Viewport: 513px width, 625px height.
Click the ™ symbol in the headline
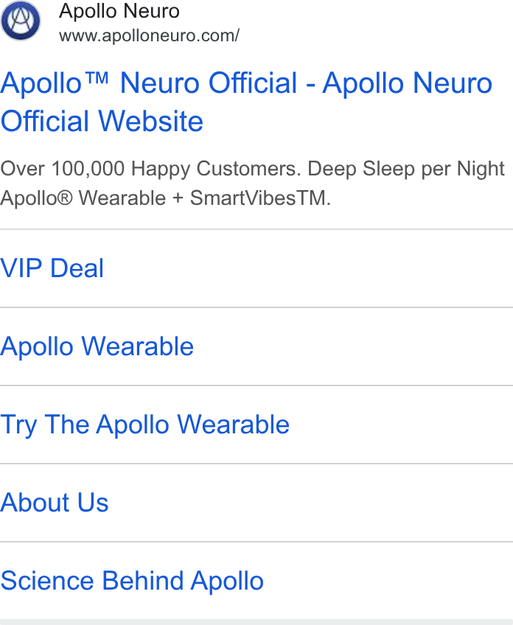[x=97, y=77]
